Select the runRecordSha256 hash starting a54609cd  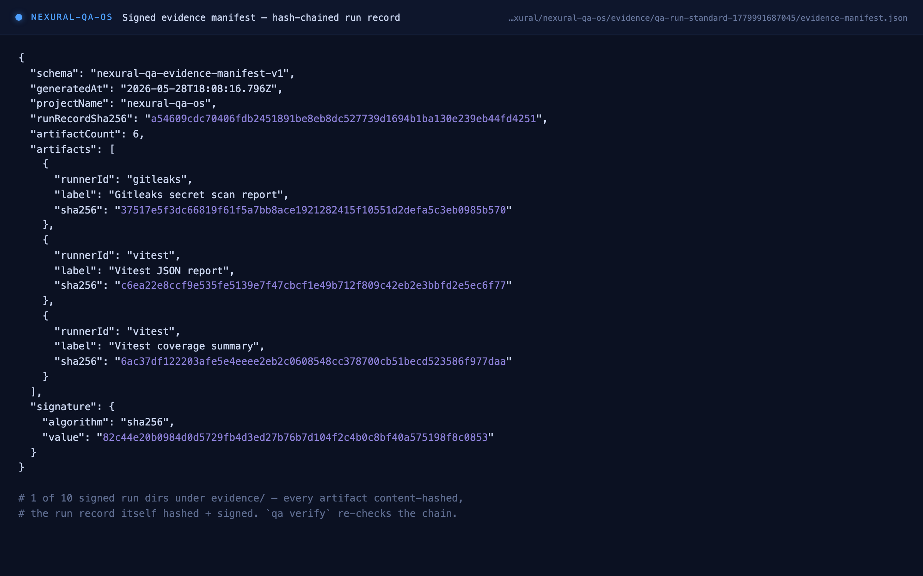343,119
